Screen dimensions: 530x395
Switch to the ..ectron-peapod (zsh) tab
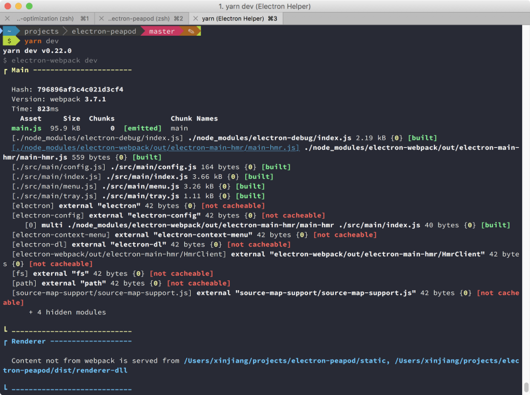[x=142, y=19]
